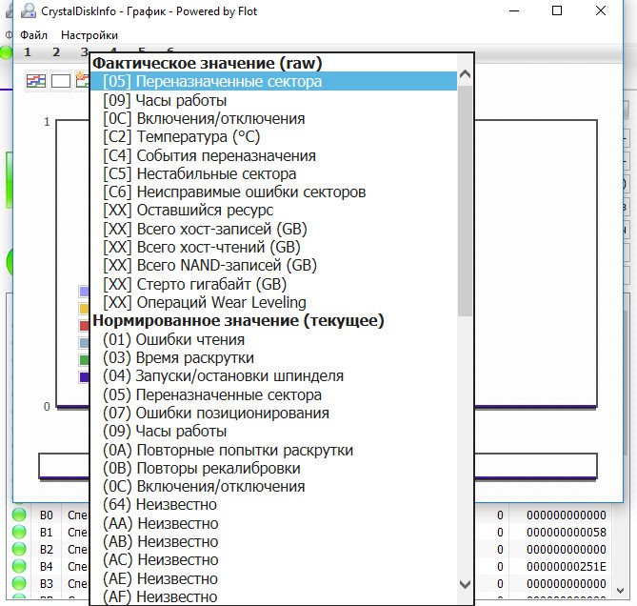
Task: Click the CrystalDiskInfo title bar app icon
Action: [x=28, y=11]
